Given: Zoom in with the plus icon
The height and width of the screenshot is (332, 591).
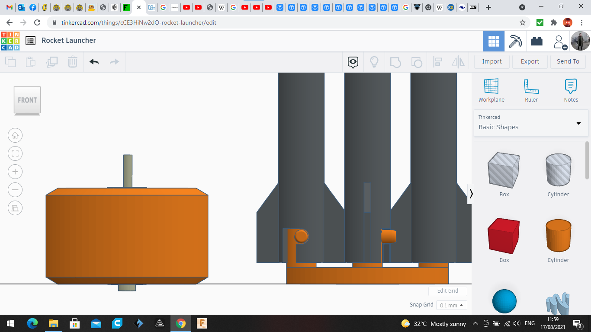Looking at the screenshot, I should pos(15,172).
